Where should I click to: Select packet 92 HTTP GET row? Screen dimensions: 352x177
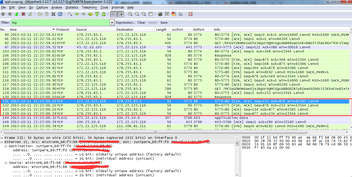[x=175, y=43]
